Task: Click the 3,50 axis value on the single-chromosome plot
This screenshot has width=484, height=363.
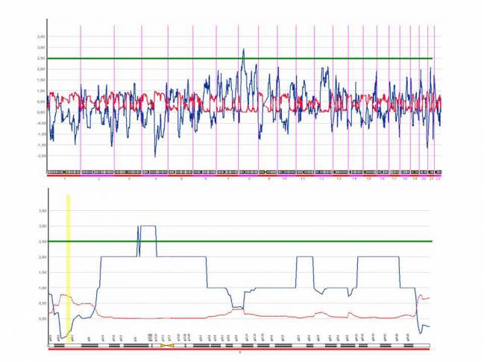Action: tap(43, 211)
